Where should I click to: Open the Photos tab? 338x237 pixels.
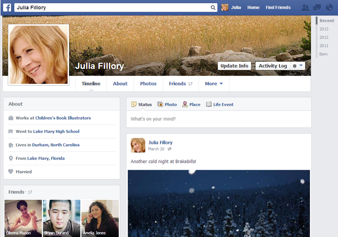tap(148, 84)
